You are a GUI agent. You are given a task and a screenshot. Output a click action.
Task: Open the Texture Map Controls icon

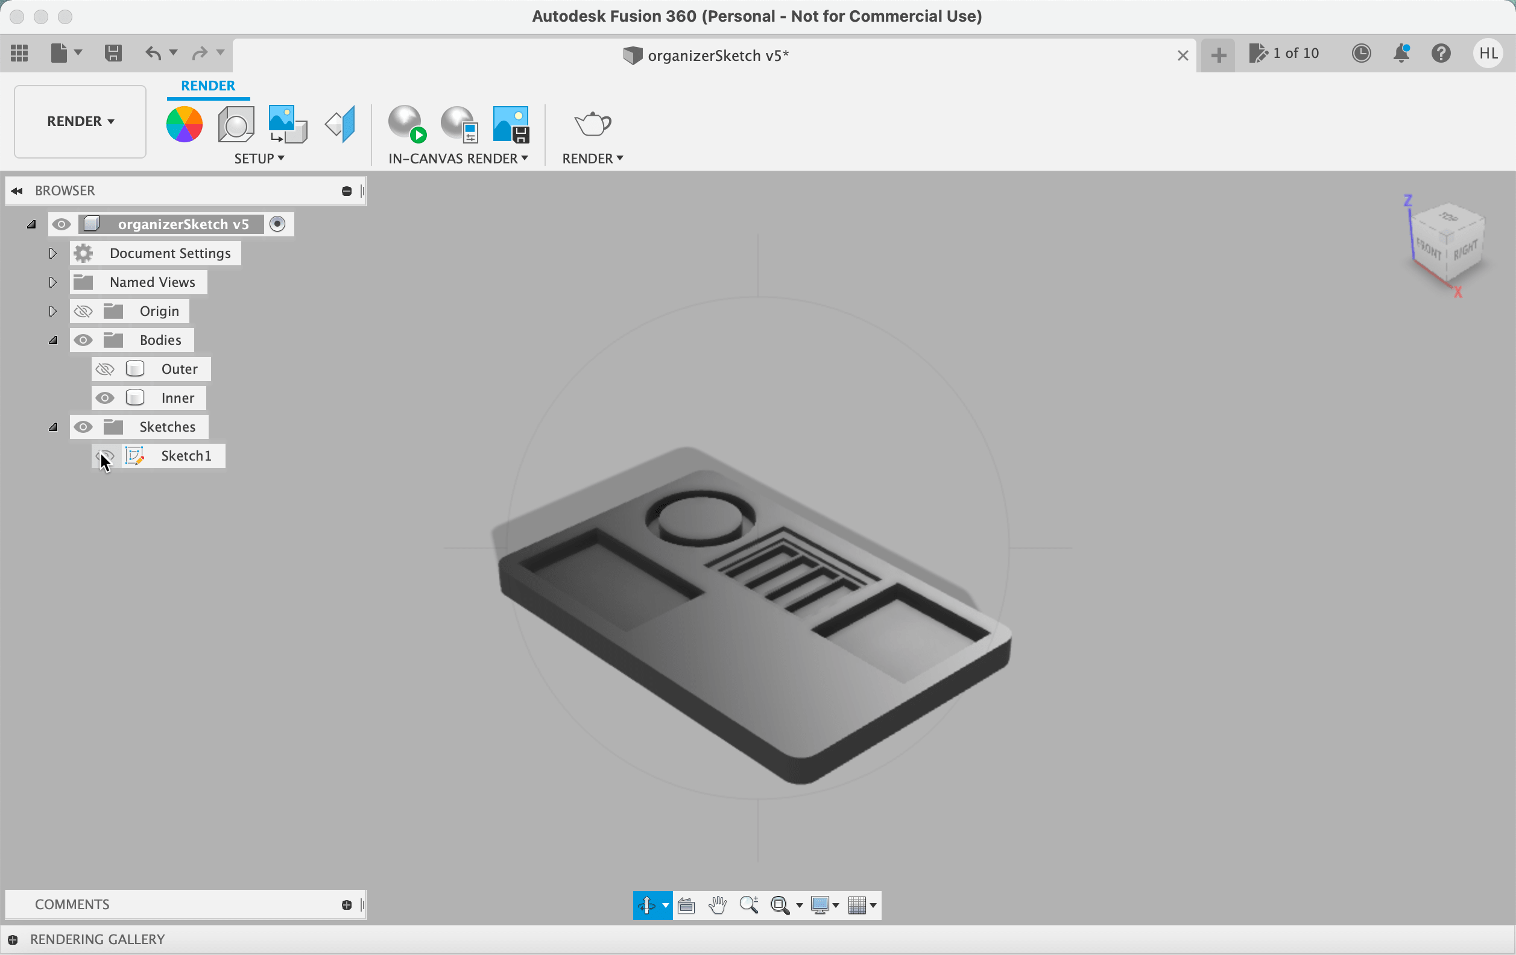point(341,124)
